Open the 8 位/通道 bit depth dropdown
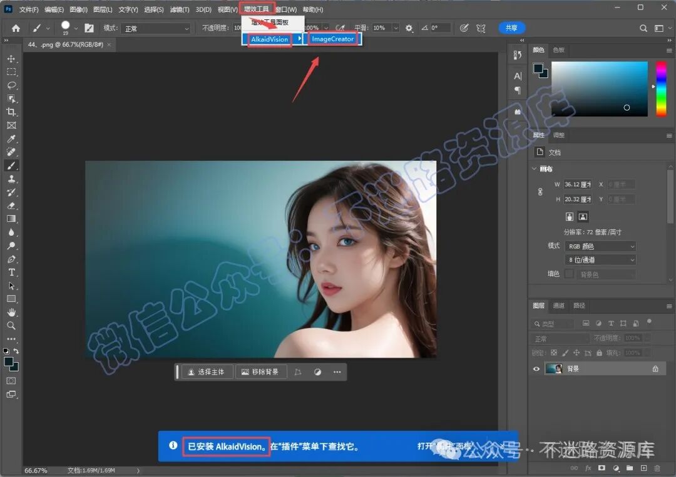This screenshot has height=477, width=676. pos(600,259)
